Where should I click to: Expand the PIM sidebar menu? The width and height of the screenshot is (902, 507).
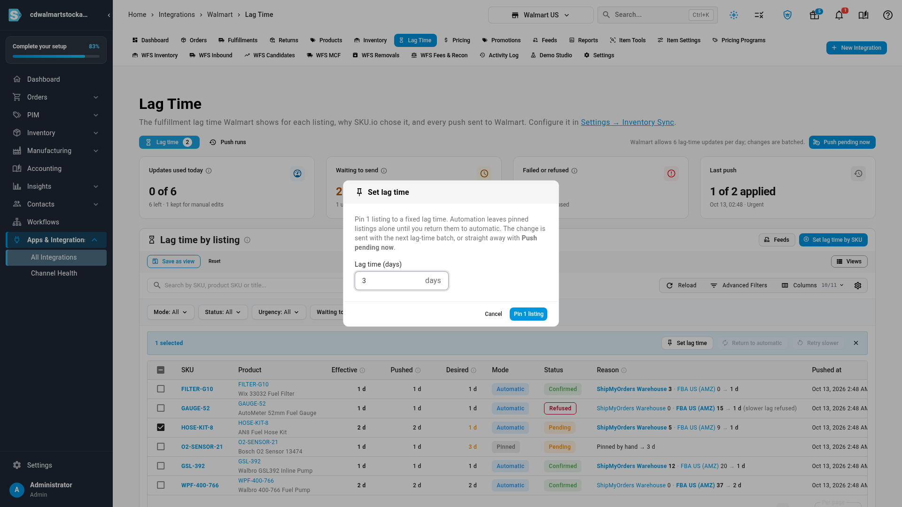[56, 115]
